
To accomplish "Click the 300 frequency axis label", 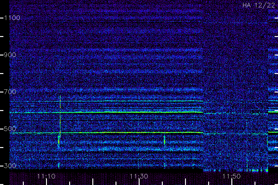I will (10, 166).
